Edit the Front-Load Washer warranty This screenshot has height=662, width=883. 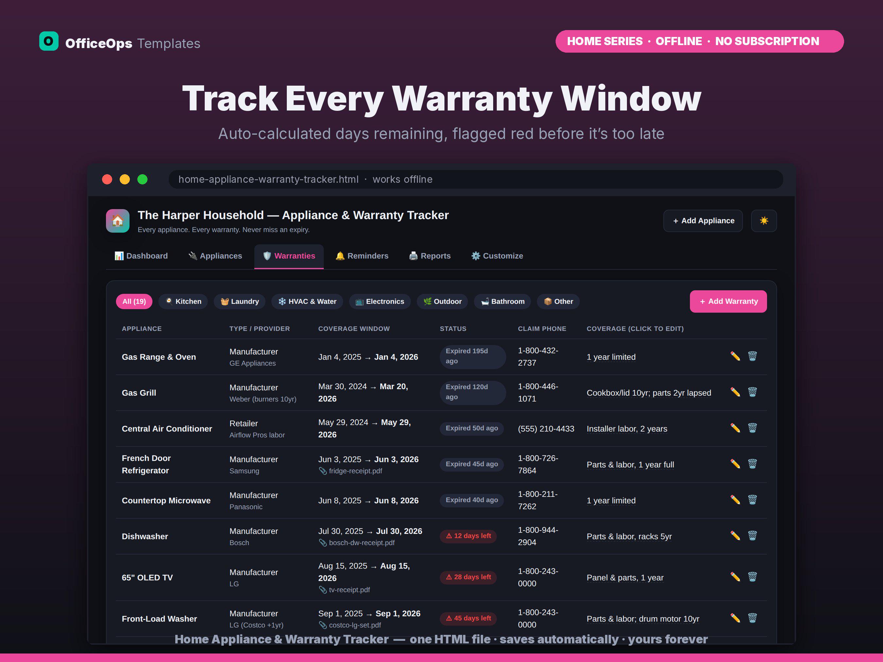coord(735,618)
